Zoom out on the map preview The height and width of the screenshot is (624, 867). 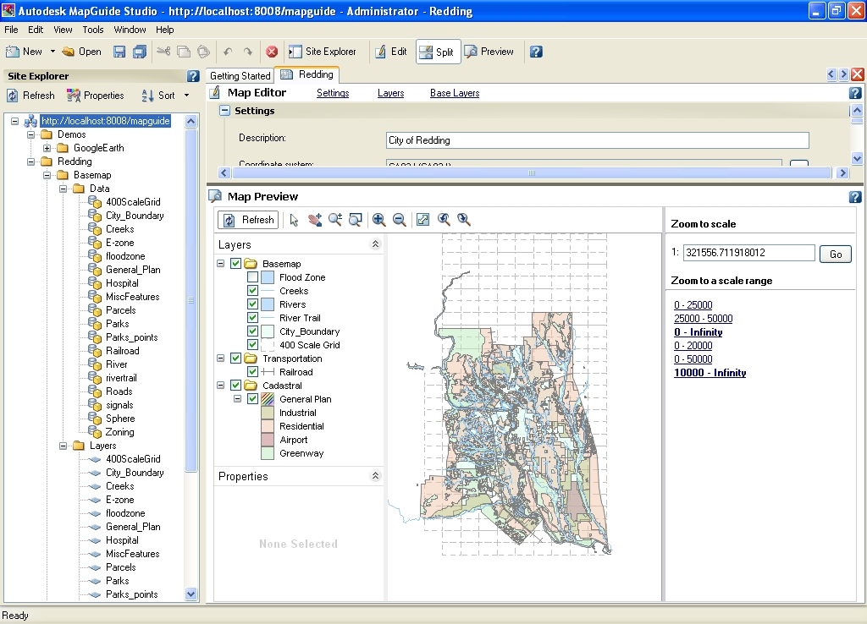tap(400, 220)
